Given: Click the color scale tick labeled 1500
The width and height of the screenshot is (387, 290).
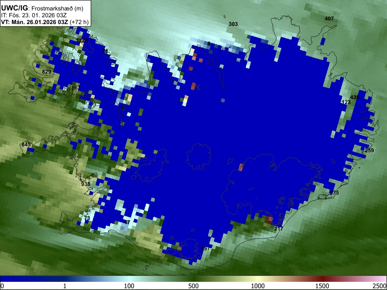Looking at the screenshot, I should coord(322,286).
